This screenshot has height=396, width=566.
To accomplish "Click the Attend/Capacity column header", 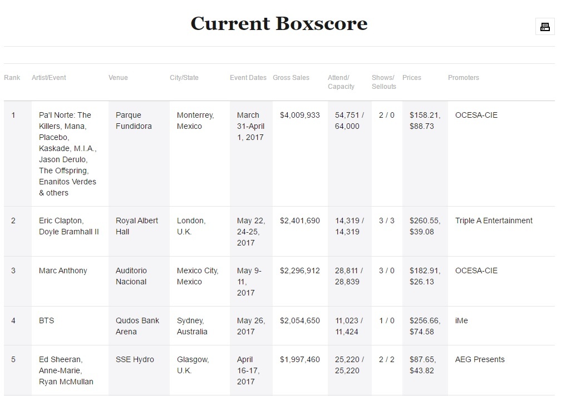I will point(341,82).
